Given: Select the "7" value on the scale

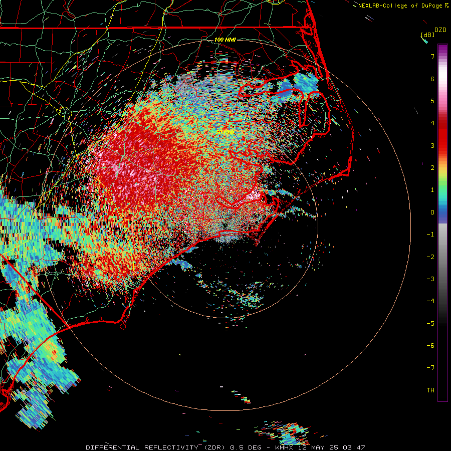Looking at the screenshot, I should click(432, 56).
